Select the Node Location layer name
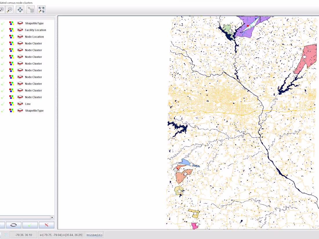The image size is (319, 239). coord(35,37)
